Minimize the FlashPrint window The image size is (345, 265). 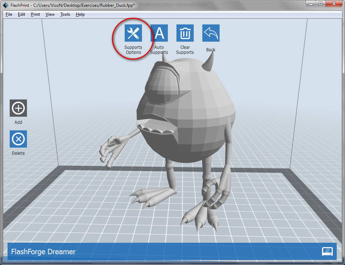click(310, 4)
